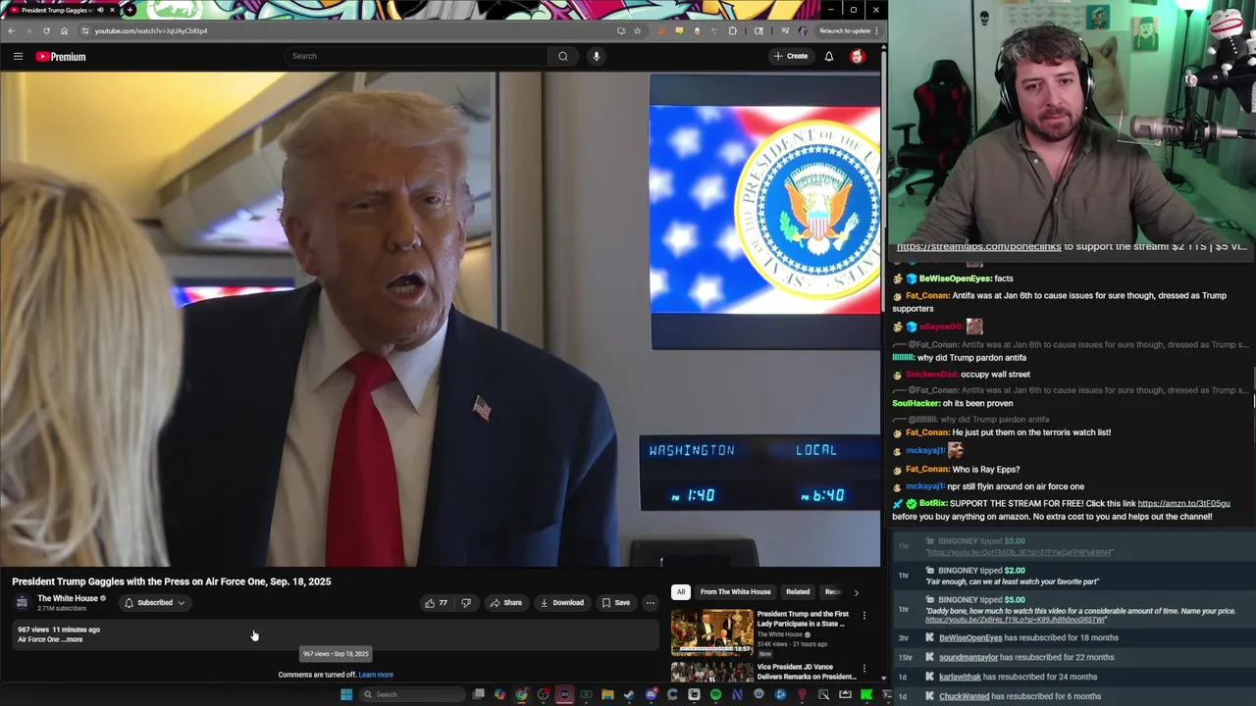Select the All filter chip
Image resolution: width=1256 pixels, height=706 pixels.
(x=680, y=592)
